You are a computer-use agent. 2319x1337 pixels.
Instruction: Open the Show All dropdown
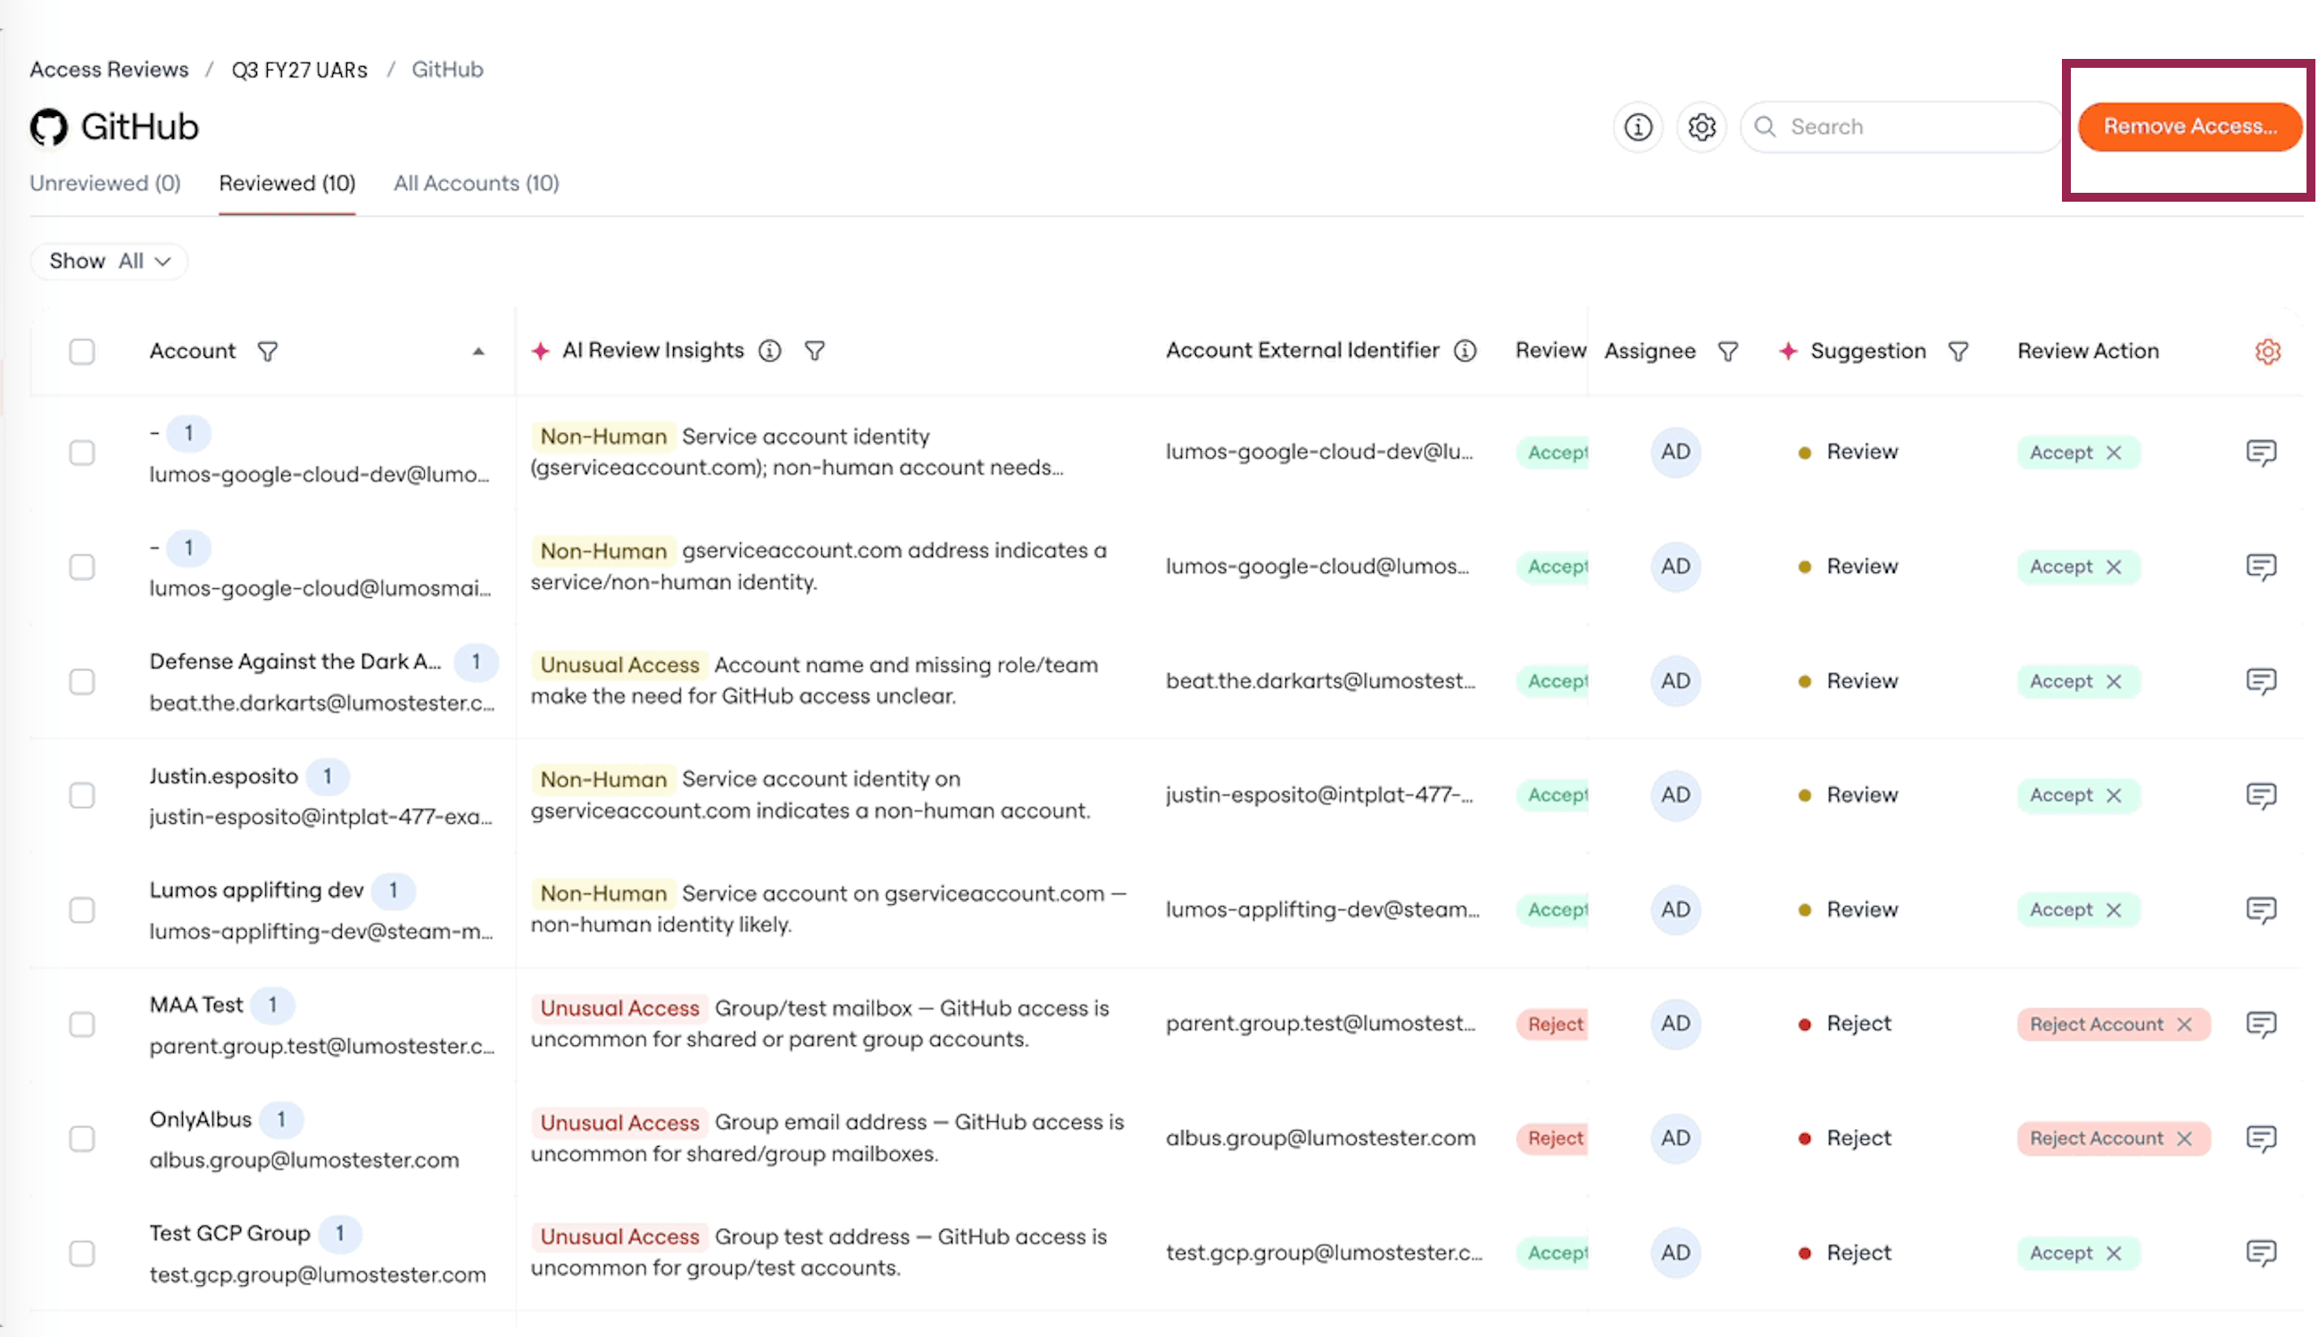109,262
